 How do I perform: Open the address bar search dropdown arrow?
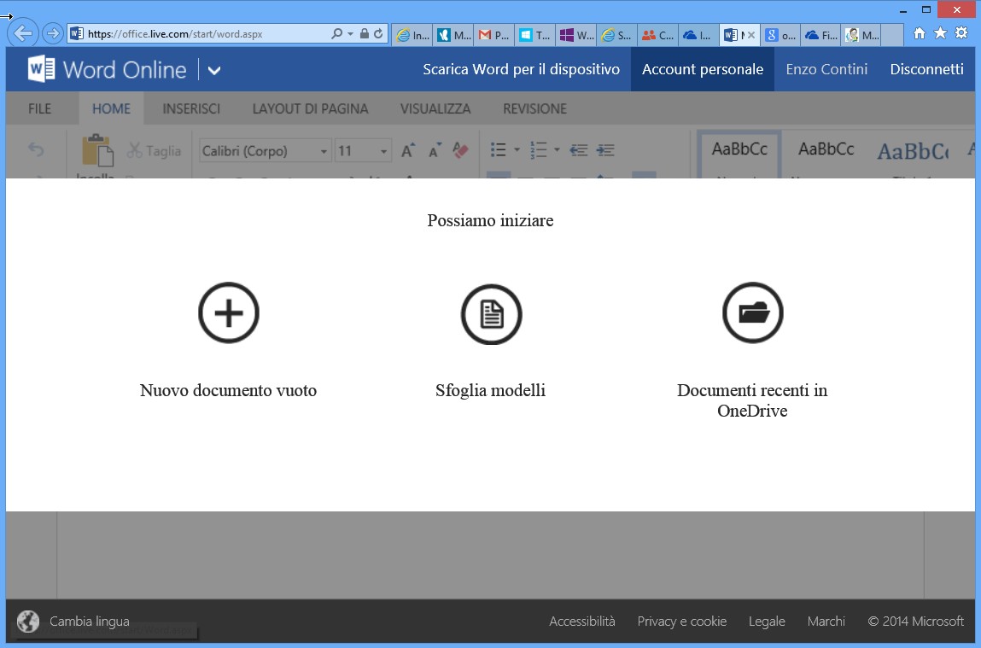coord(350,34)
